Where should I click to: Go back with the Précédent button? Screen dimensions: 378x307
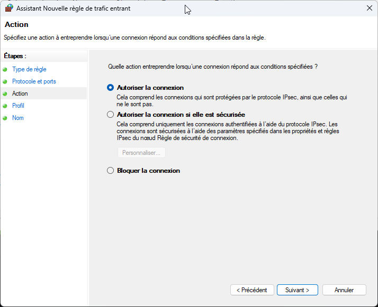pos(252,290)
